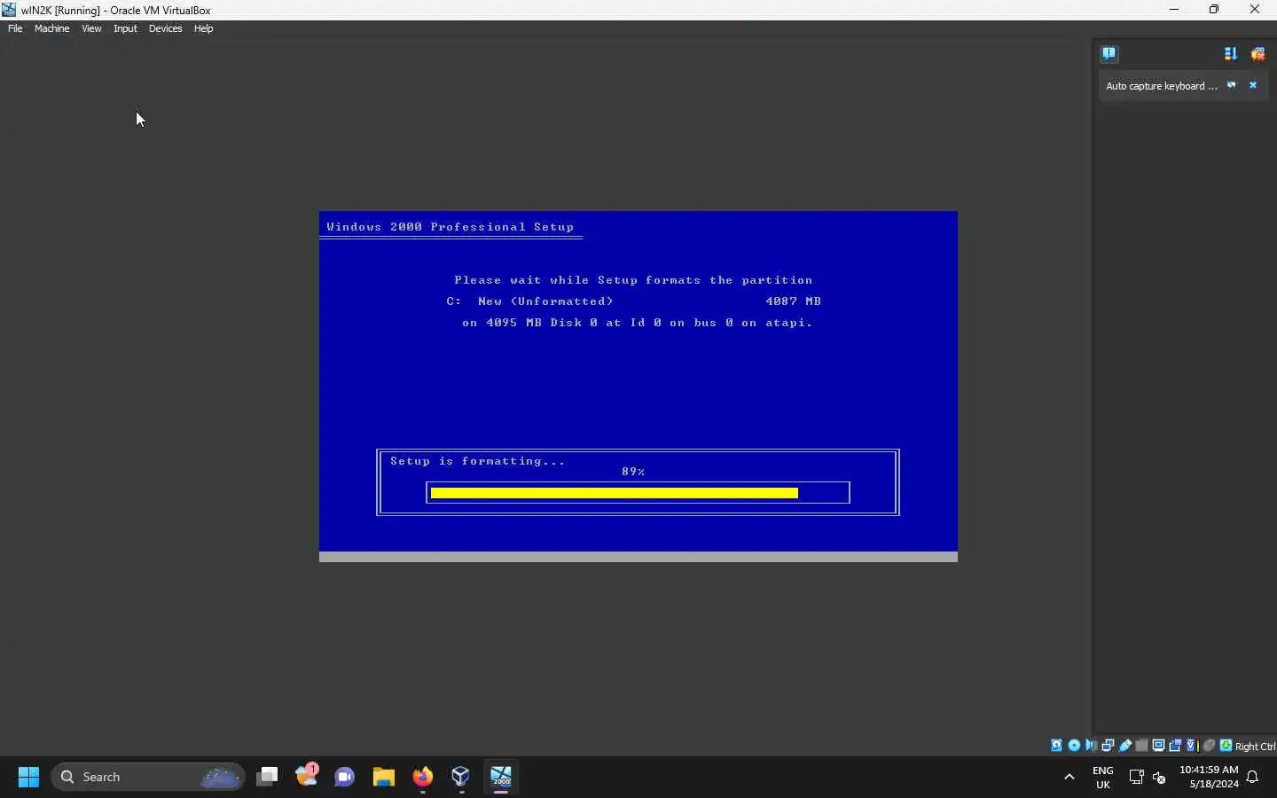Open Task View from the taskbar
The image size is (1277, 798).
pyautogui.click(x=267, y=777)
